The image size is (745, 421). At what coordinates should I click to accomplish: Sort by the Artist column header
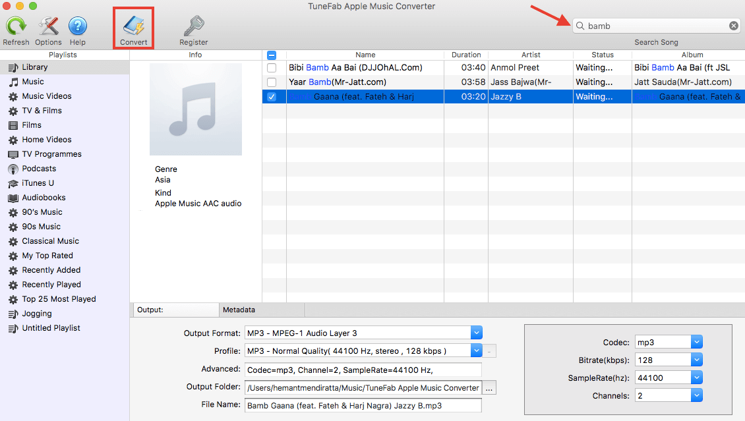[x=531, y=55]
